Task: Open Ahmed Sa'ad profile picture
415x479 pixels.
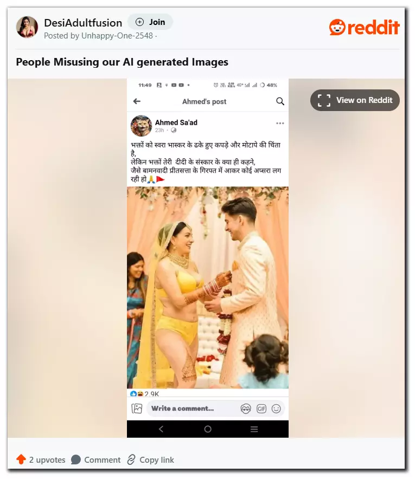Action: (x=141, y=126)
